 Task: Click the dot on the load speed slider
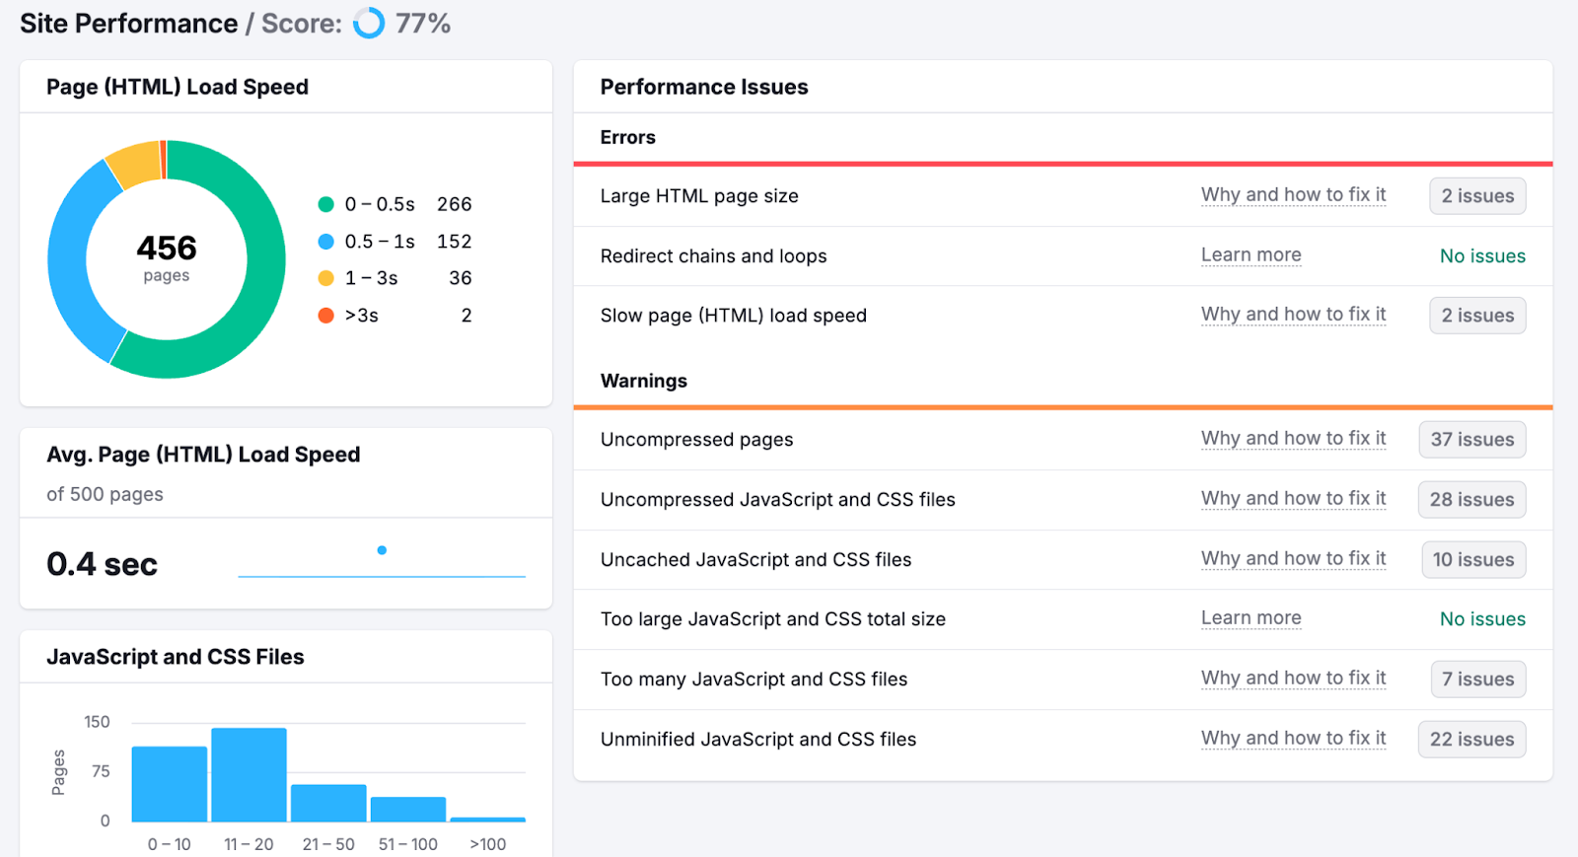click(x=383, y=550)
